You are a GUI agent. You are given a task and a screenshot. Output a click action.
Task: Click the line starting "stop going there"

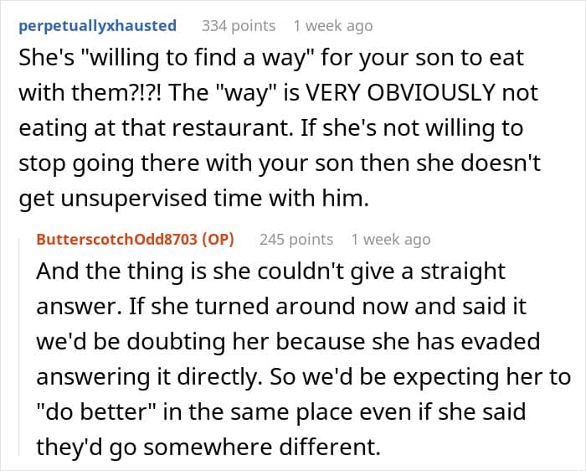click(x=280, y=164)
